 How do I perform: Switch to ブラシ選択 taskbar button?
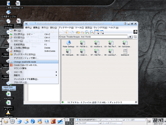pyautogui.click(x=134, y=120)
